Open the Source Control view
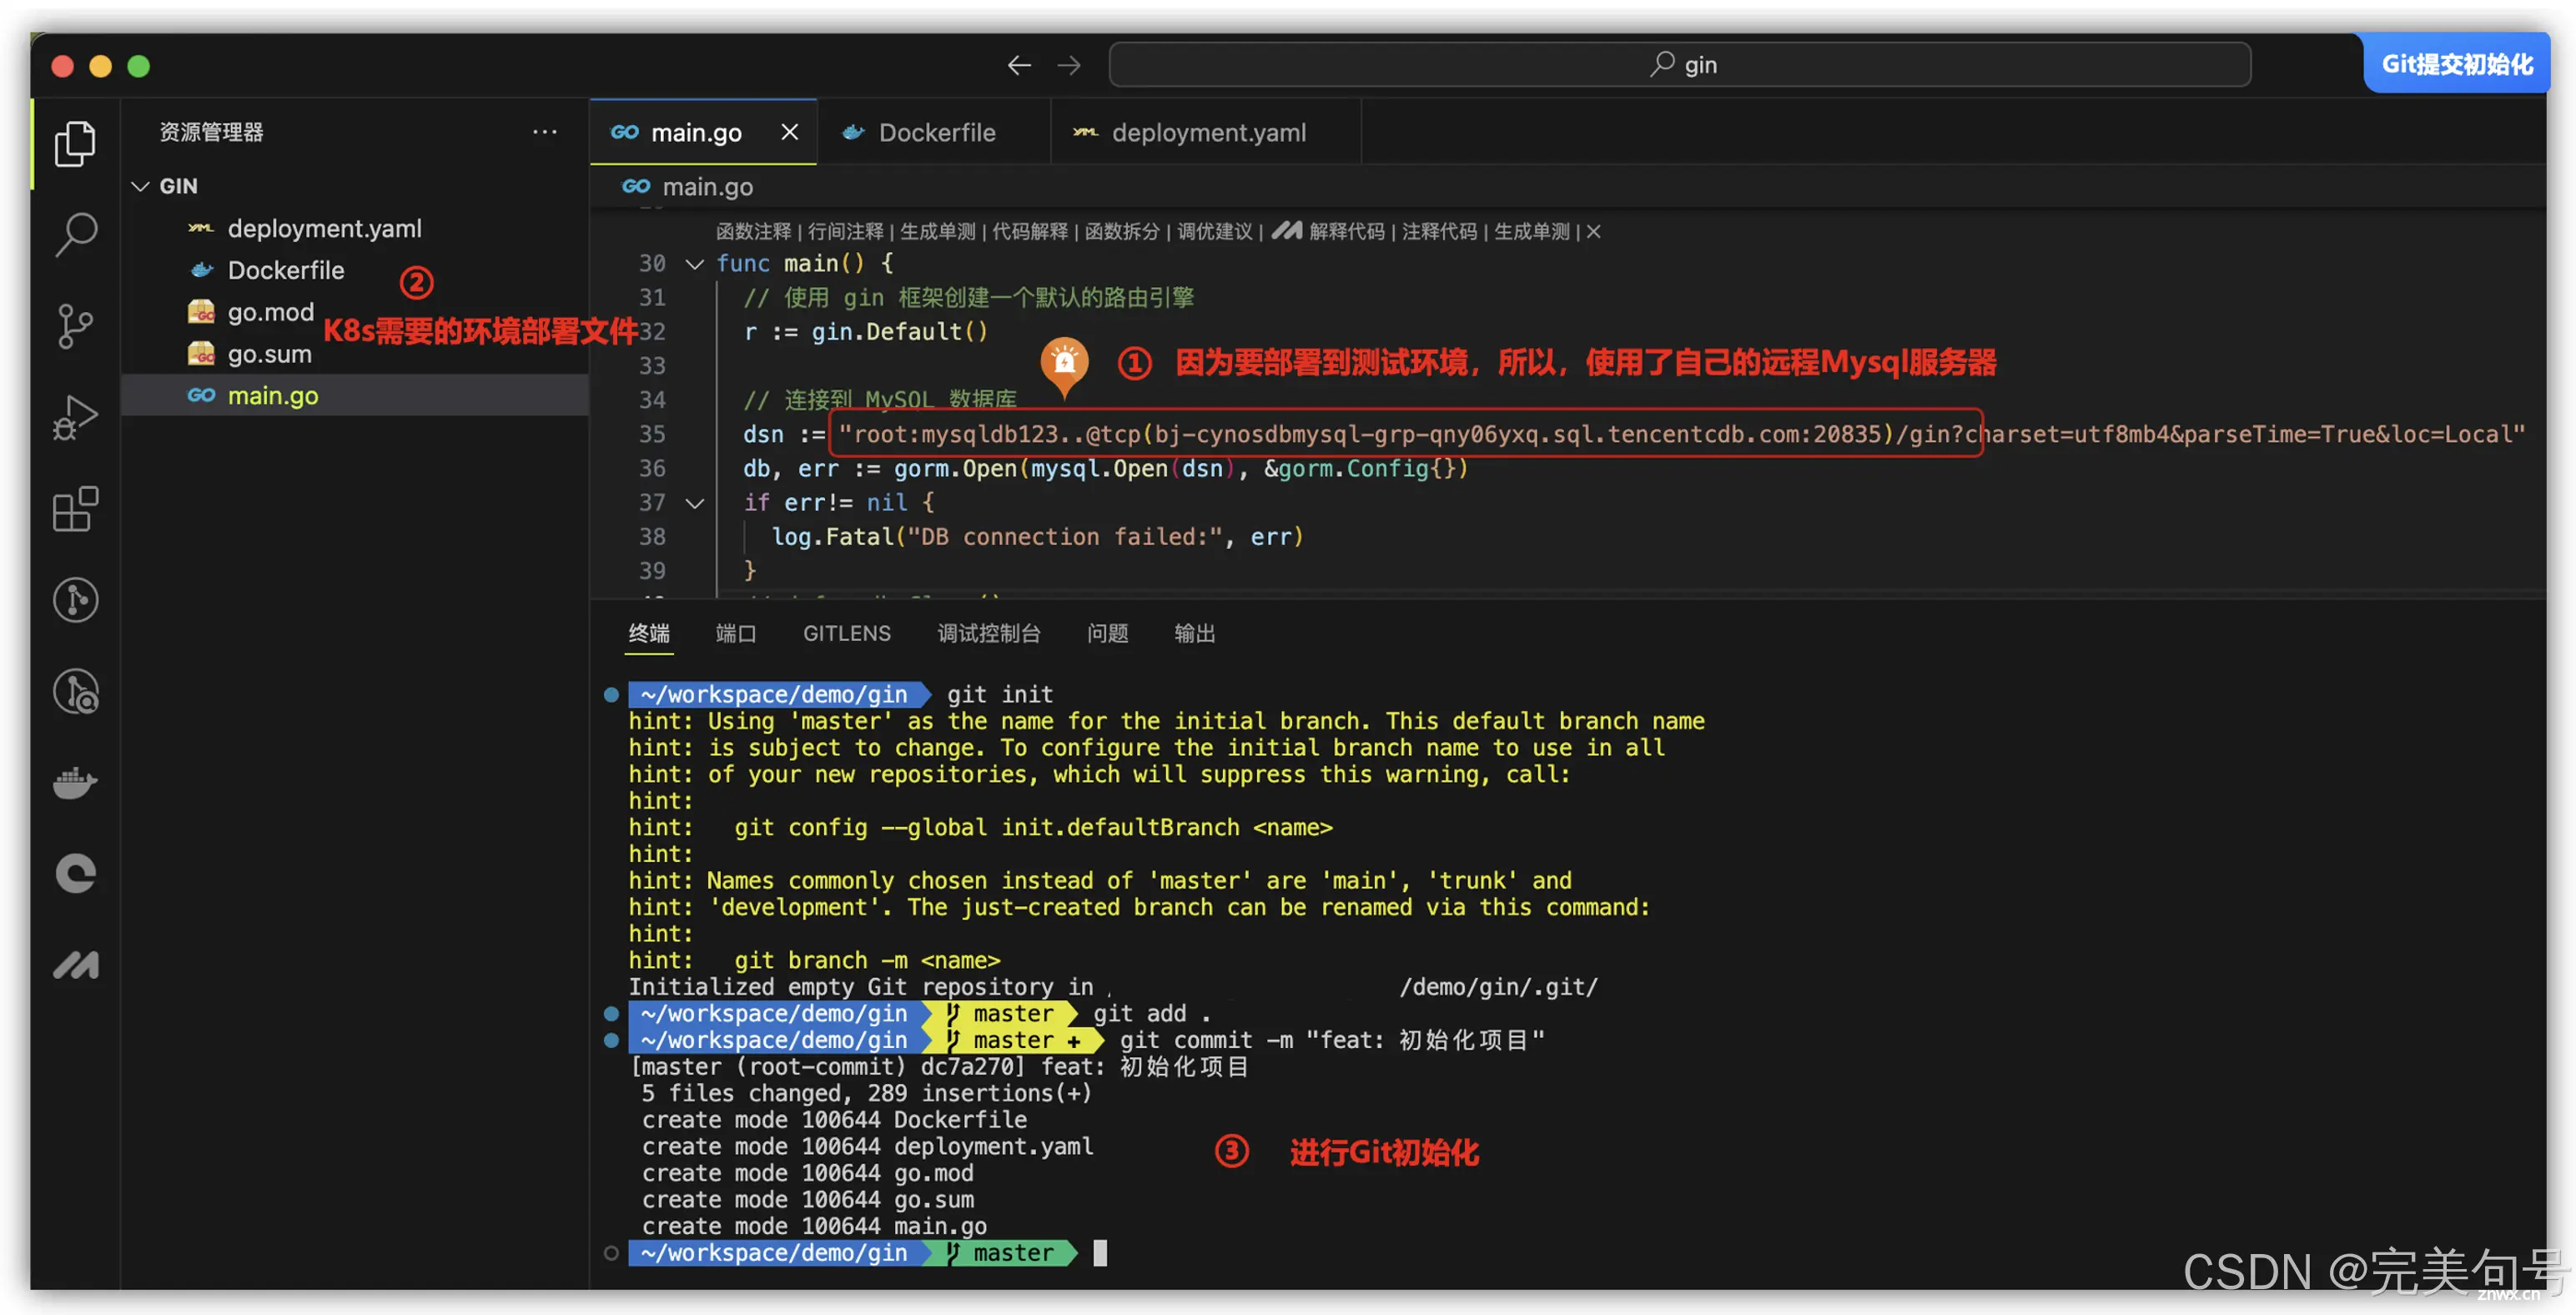 click(75, 326)
